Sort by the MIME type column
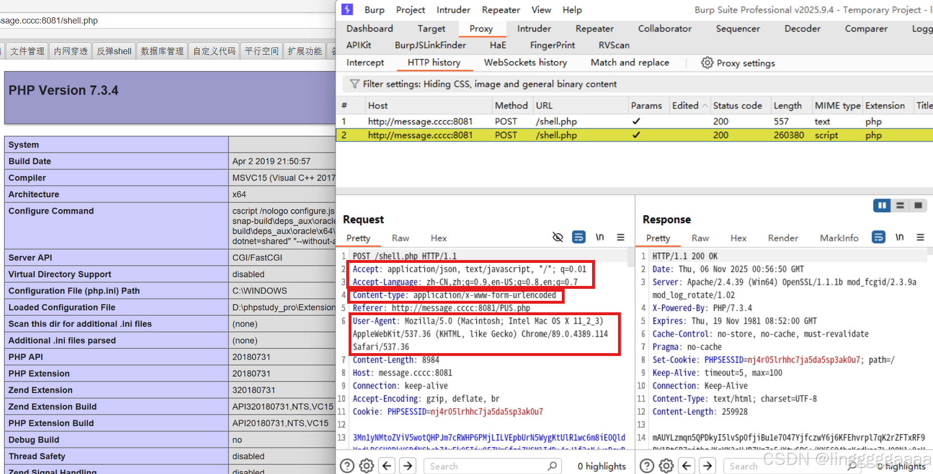 837,106
